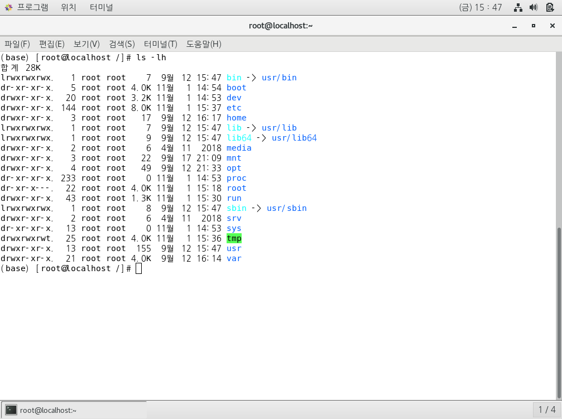The height and width of the screenshot is (419, 562).
Task: Click the 'sys' directory name
Action: [x=234, y=228]
